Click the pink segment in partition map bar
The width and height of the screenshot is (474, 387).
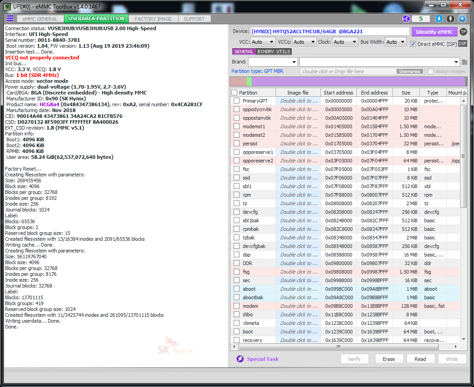[x=238, y=81]
